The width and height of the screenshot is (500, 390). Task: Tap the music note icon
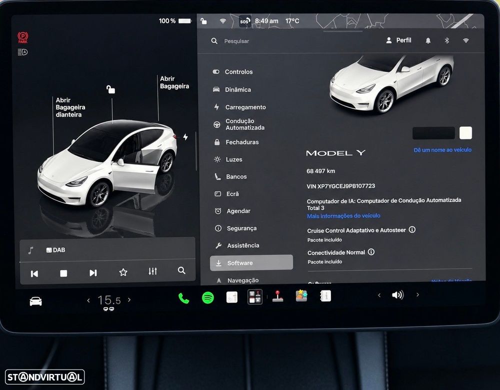(30, 251)
